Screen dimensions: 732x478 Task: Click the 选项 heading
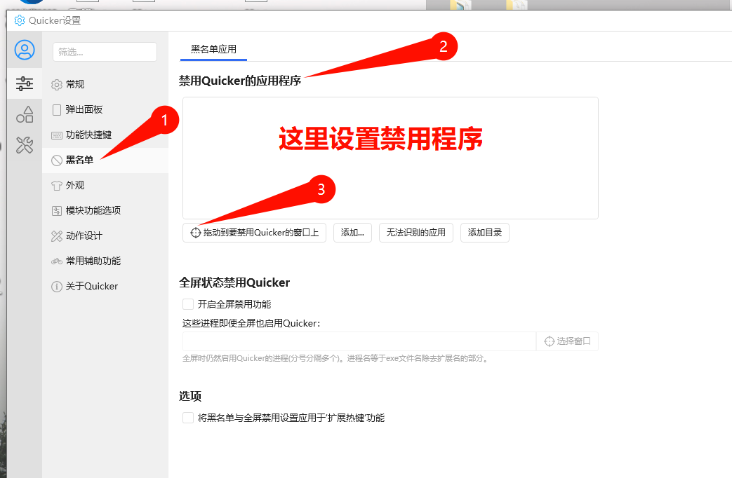pos(190,397)
